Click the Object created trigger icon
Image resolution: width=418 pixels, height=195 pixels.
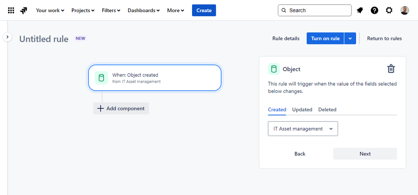[101, 78]
